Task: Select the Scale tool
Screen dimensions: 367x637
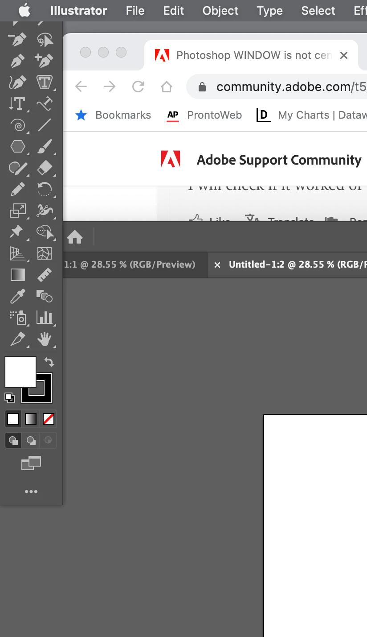Action: pyautogui.click(x=17, y=210)
